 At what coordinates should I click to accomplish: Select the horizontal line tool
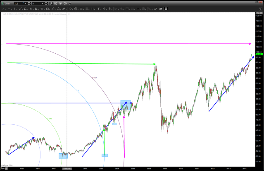coord(9,9)
